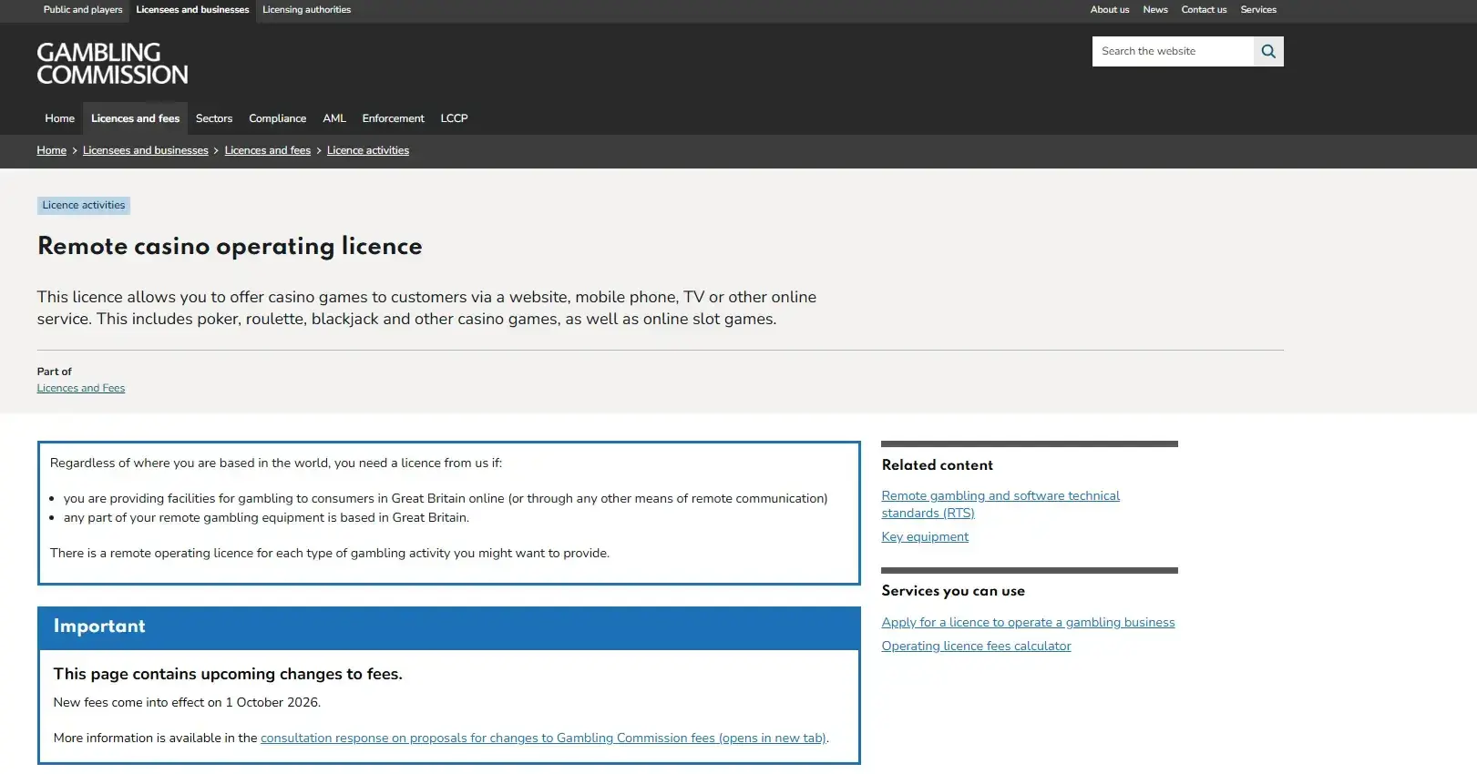Click Licence activities breadcrumb link
This screenshot has width=1477, height=774.
pyautogui.click(x=368, y=151)
